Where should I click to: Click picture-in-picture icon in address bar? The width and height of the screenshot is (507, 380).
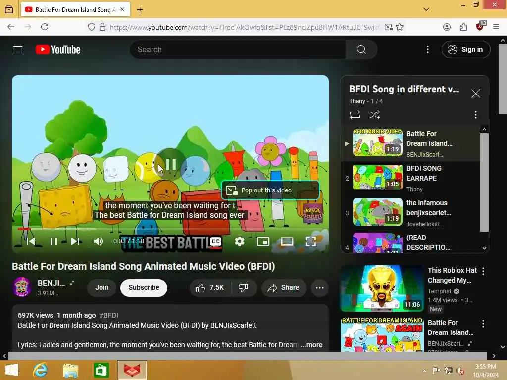point(388,27)
